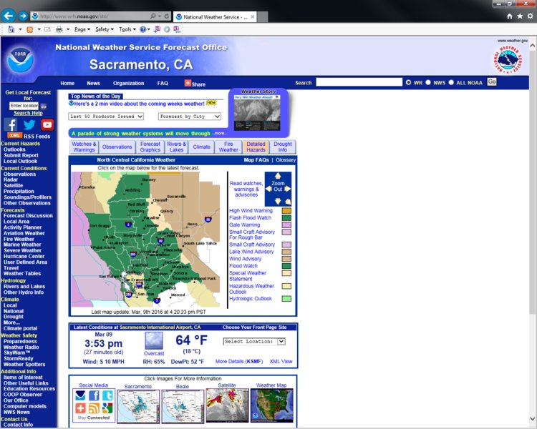Click the red Share plus icon
The width and height of the screenshot is (537, 429).
[188, 83]
